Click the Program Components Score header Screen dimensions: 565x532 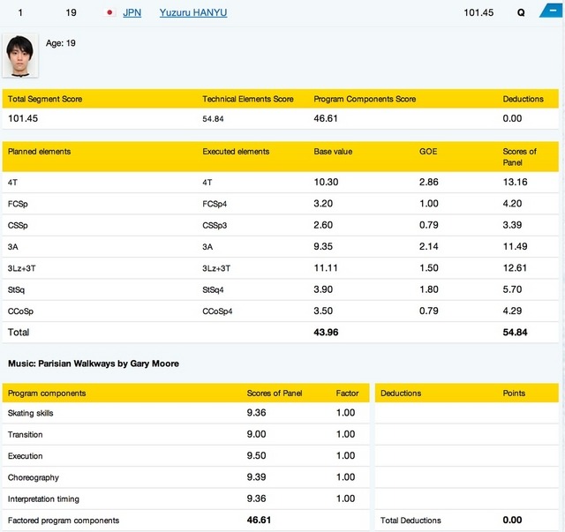pyautogui.click(x=365, y=99)
